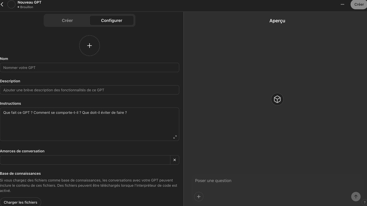The height and width of the screenshot is (206, 367).
Task: Remove the conversation starter with the X
Action: click(x=175, y=160)
